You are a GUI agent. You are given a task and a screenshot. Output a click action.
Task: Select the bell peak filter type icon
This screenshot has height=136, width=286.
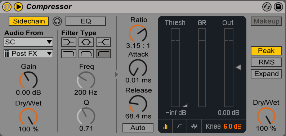click(x=86, y=42)
